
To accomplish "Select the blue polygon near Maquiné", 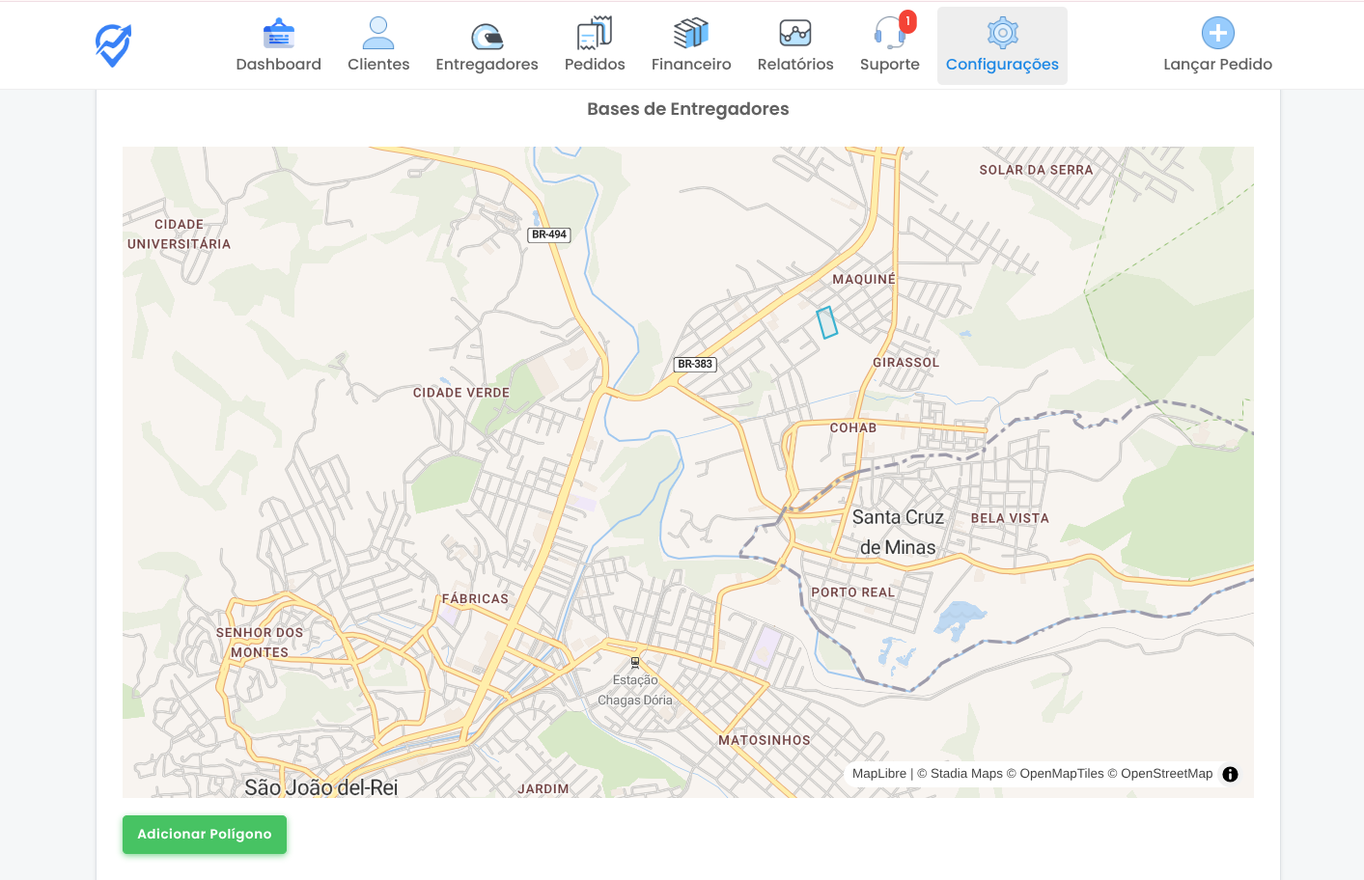I will pos(827,322).
